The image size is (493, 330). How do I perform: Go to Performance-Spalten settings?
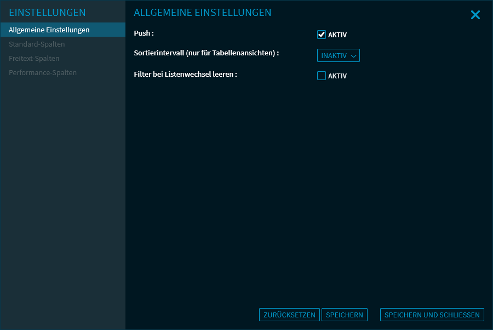[43, 72]
